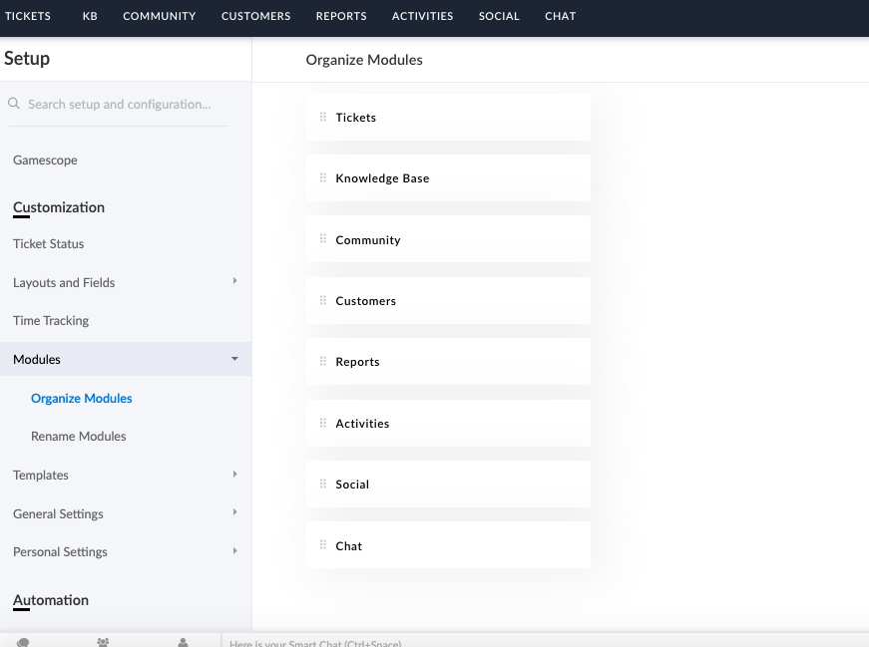Click the Customization section heading
Image resolution: width=869 pixels, height=647 pixels.
pos(59,207)
